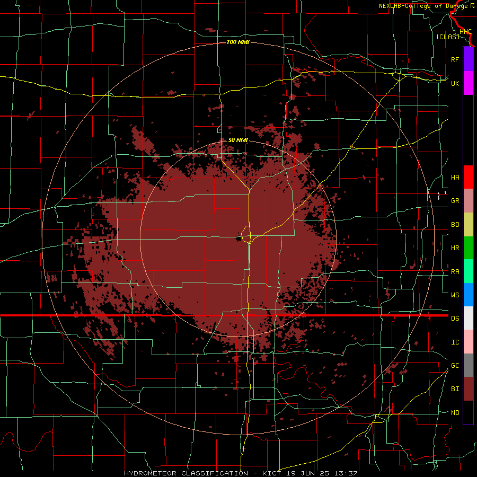This screenshot has height=477, width=477.
Task: Click the HYDROMETEOR CLASSIFICATION title text
Action: pyautogui.click(x=186, y=473)
